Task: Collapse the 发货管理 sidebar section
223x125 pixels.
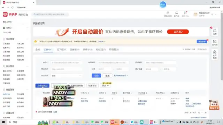Action: tap(27, 39)
